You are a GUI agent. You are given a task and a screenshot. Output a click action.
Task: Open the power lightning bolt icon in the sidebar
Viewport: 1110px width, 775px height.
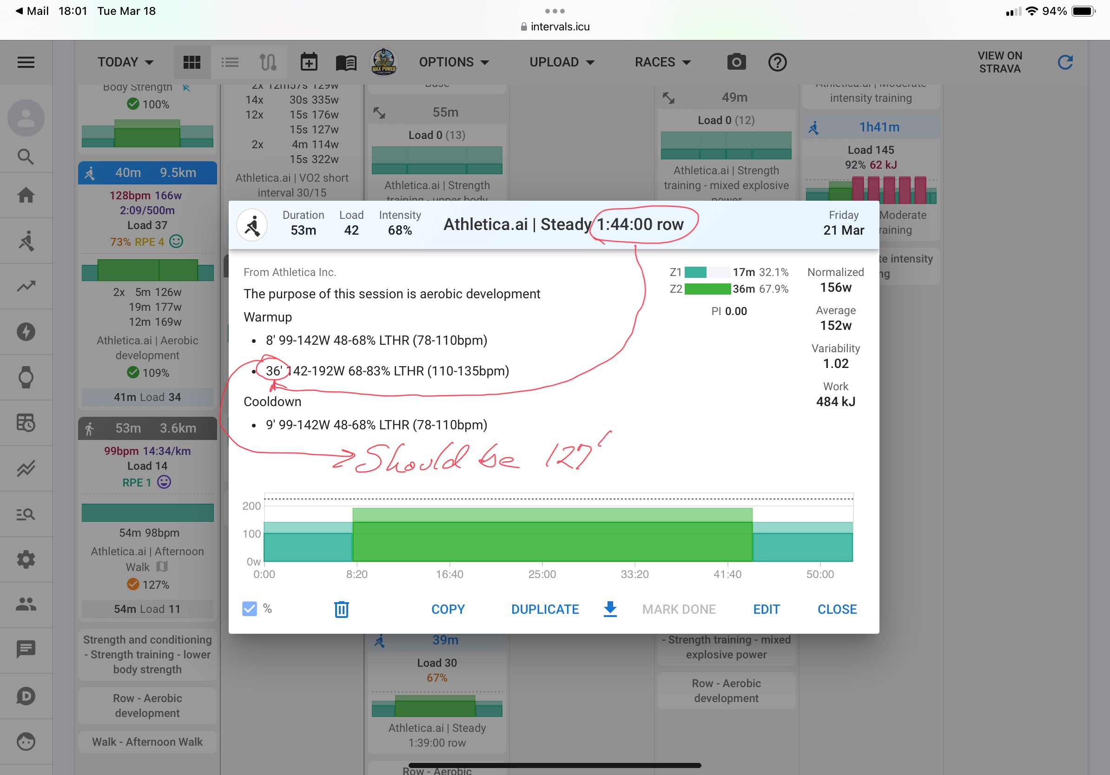(x=26, y=331)
